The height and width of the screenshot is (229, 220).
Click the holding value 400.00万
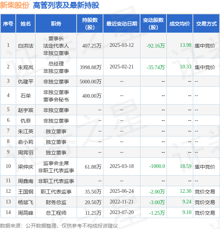coord(92,95)
